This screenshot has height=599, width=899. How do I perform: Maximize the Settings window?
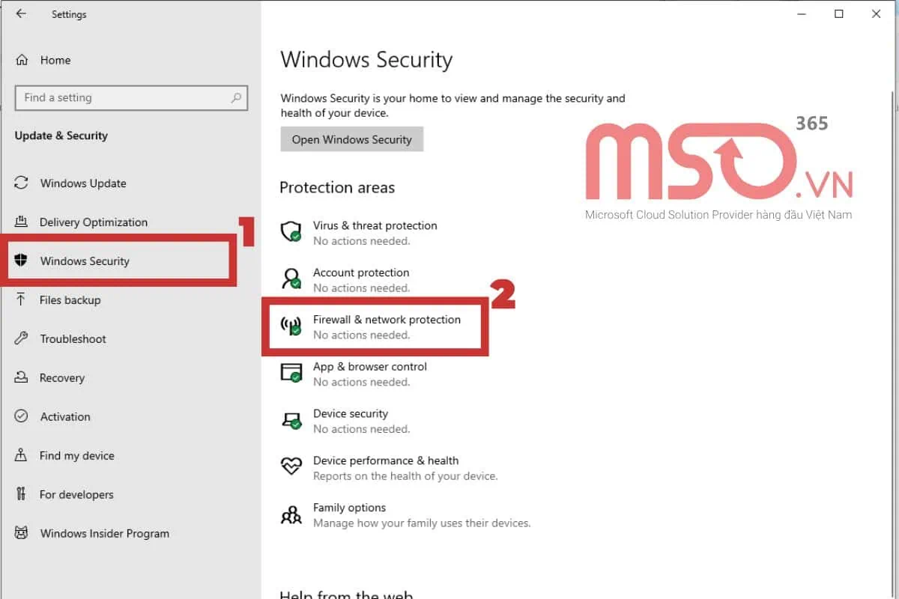click(x=839, y=13)
